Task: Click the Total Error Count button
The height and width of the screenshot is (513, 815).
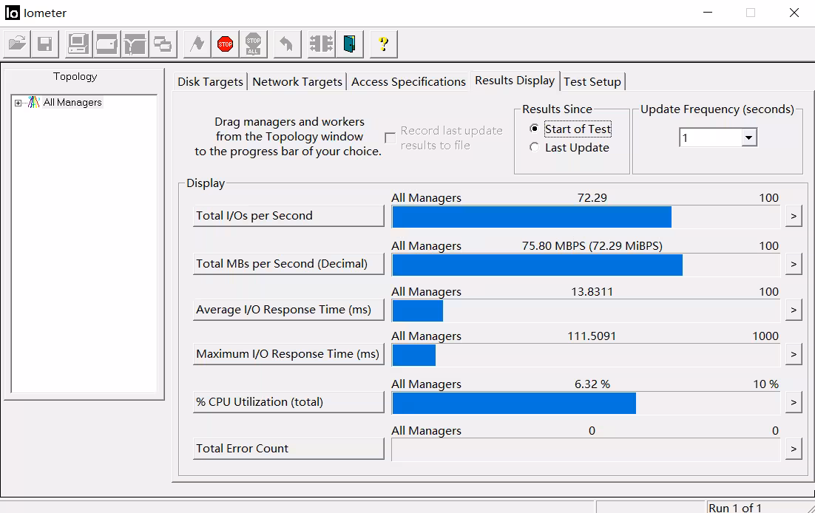Action: (x=288, y=449)
